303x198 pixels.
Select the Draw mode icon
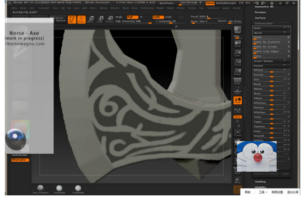pos(81,19)
